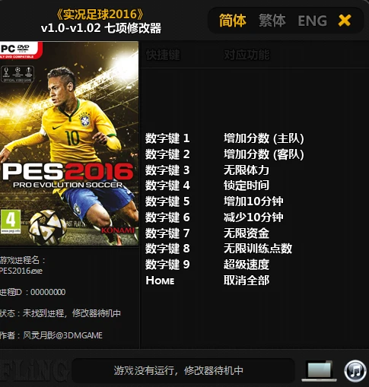The image size is (369, 387).
Task: Click the 对应功能 column header
Action: click(x=247, y=55)
